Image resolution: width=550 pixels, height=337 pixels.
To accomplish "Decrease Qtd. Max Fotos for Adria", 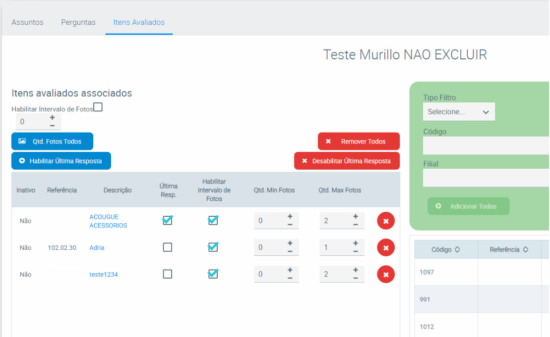I will coord(355,251).
